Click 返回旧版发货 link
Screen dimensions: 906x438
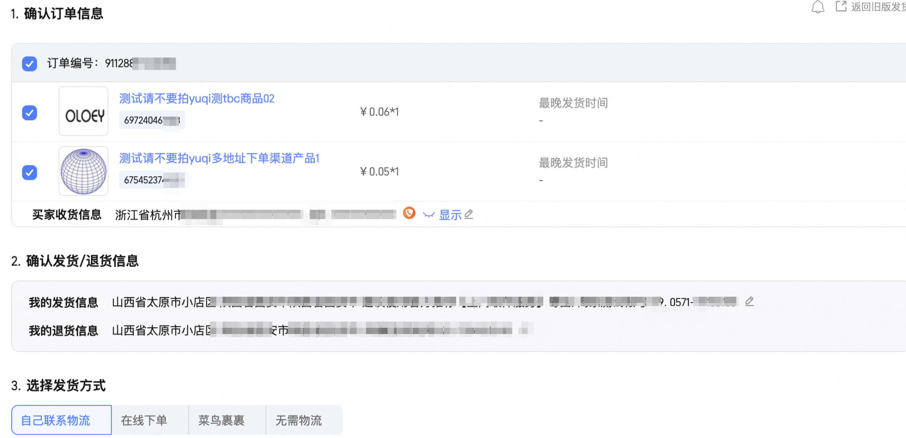(x=878, y=7)
